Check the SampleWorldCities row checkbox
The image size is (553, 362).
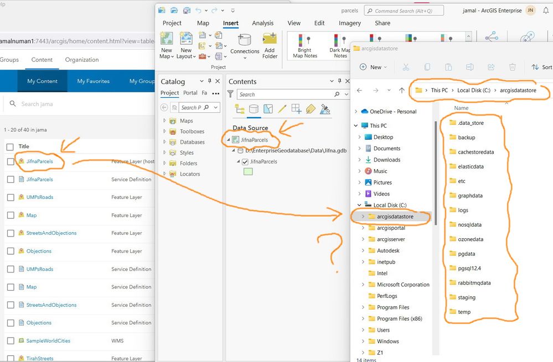[11, 341]
